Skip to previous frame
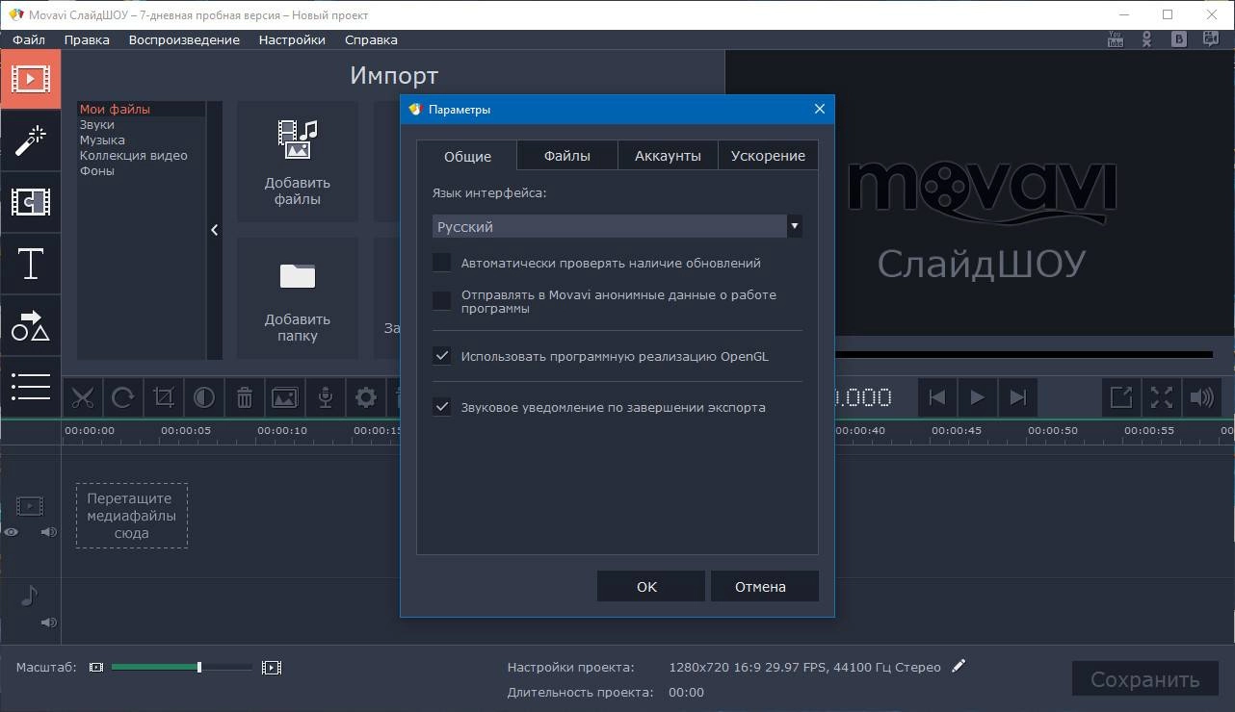The width and height of the screenshot is (1235, 712). pyautogui.click(x=937, y=396)
